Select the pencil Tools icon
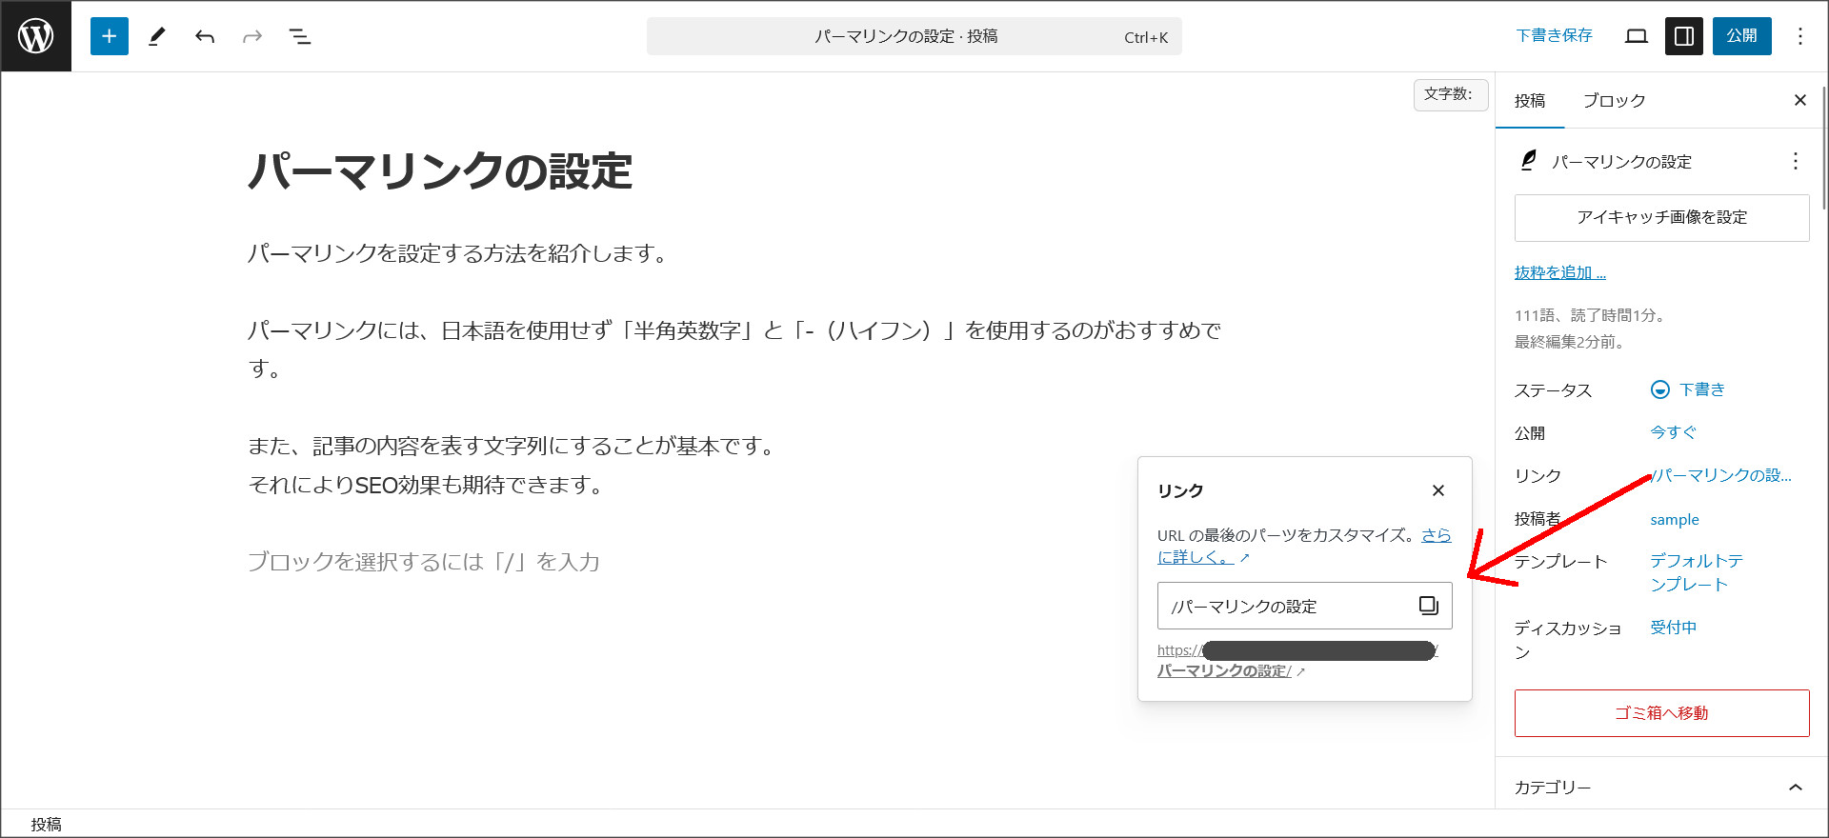 (157, 36)
